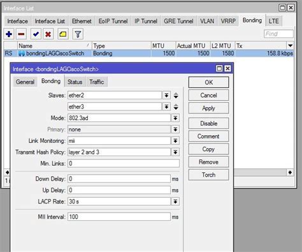Sort list by L2 MTU column header
The image size is (302, 252).
point(222,46)
